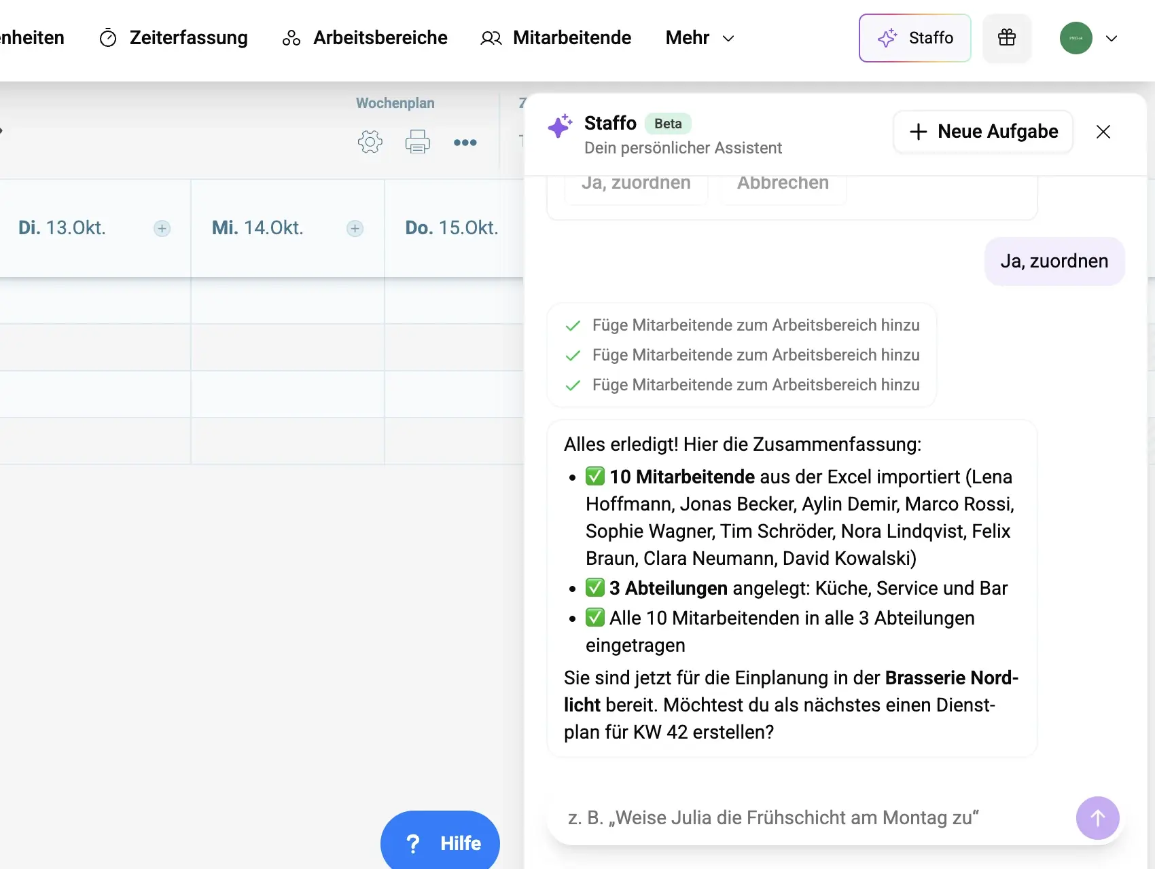Click the circles icon beside Arbeitsbereiche
This screenshot has height=869, width=1155.
point(291,38)
